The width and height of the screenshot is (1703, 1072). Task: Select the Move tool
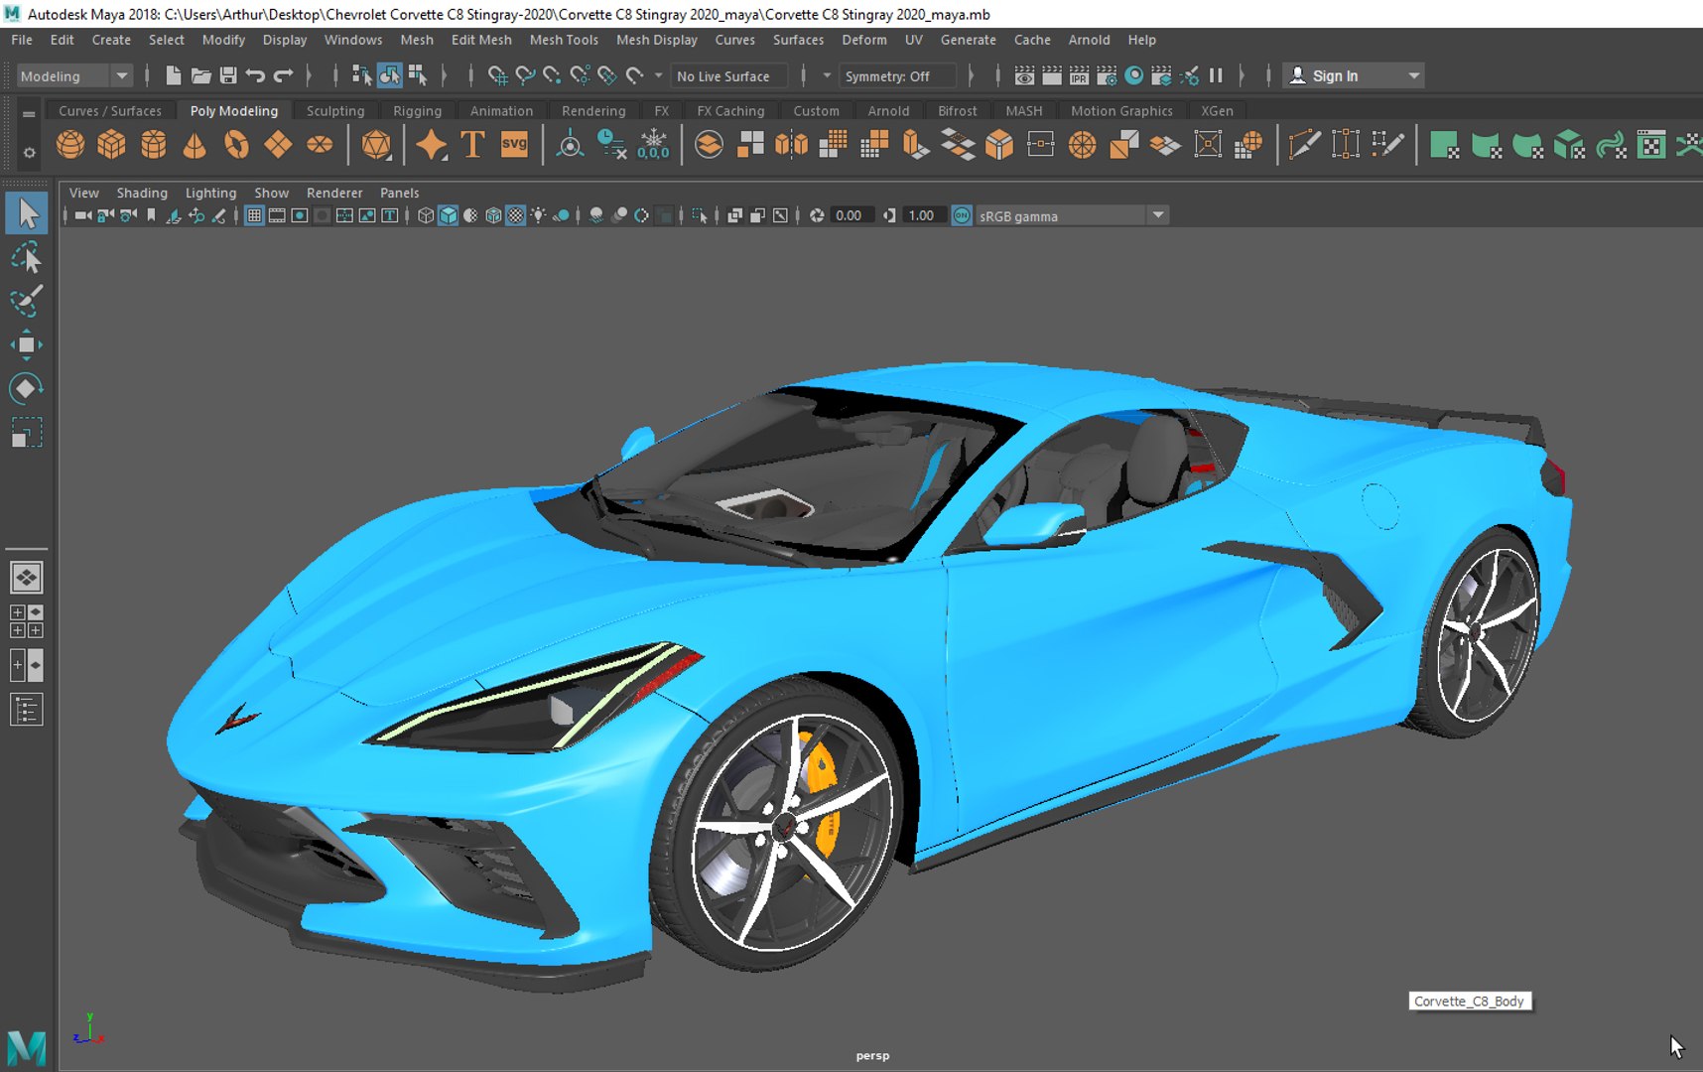[x=27, y=344]
